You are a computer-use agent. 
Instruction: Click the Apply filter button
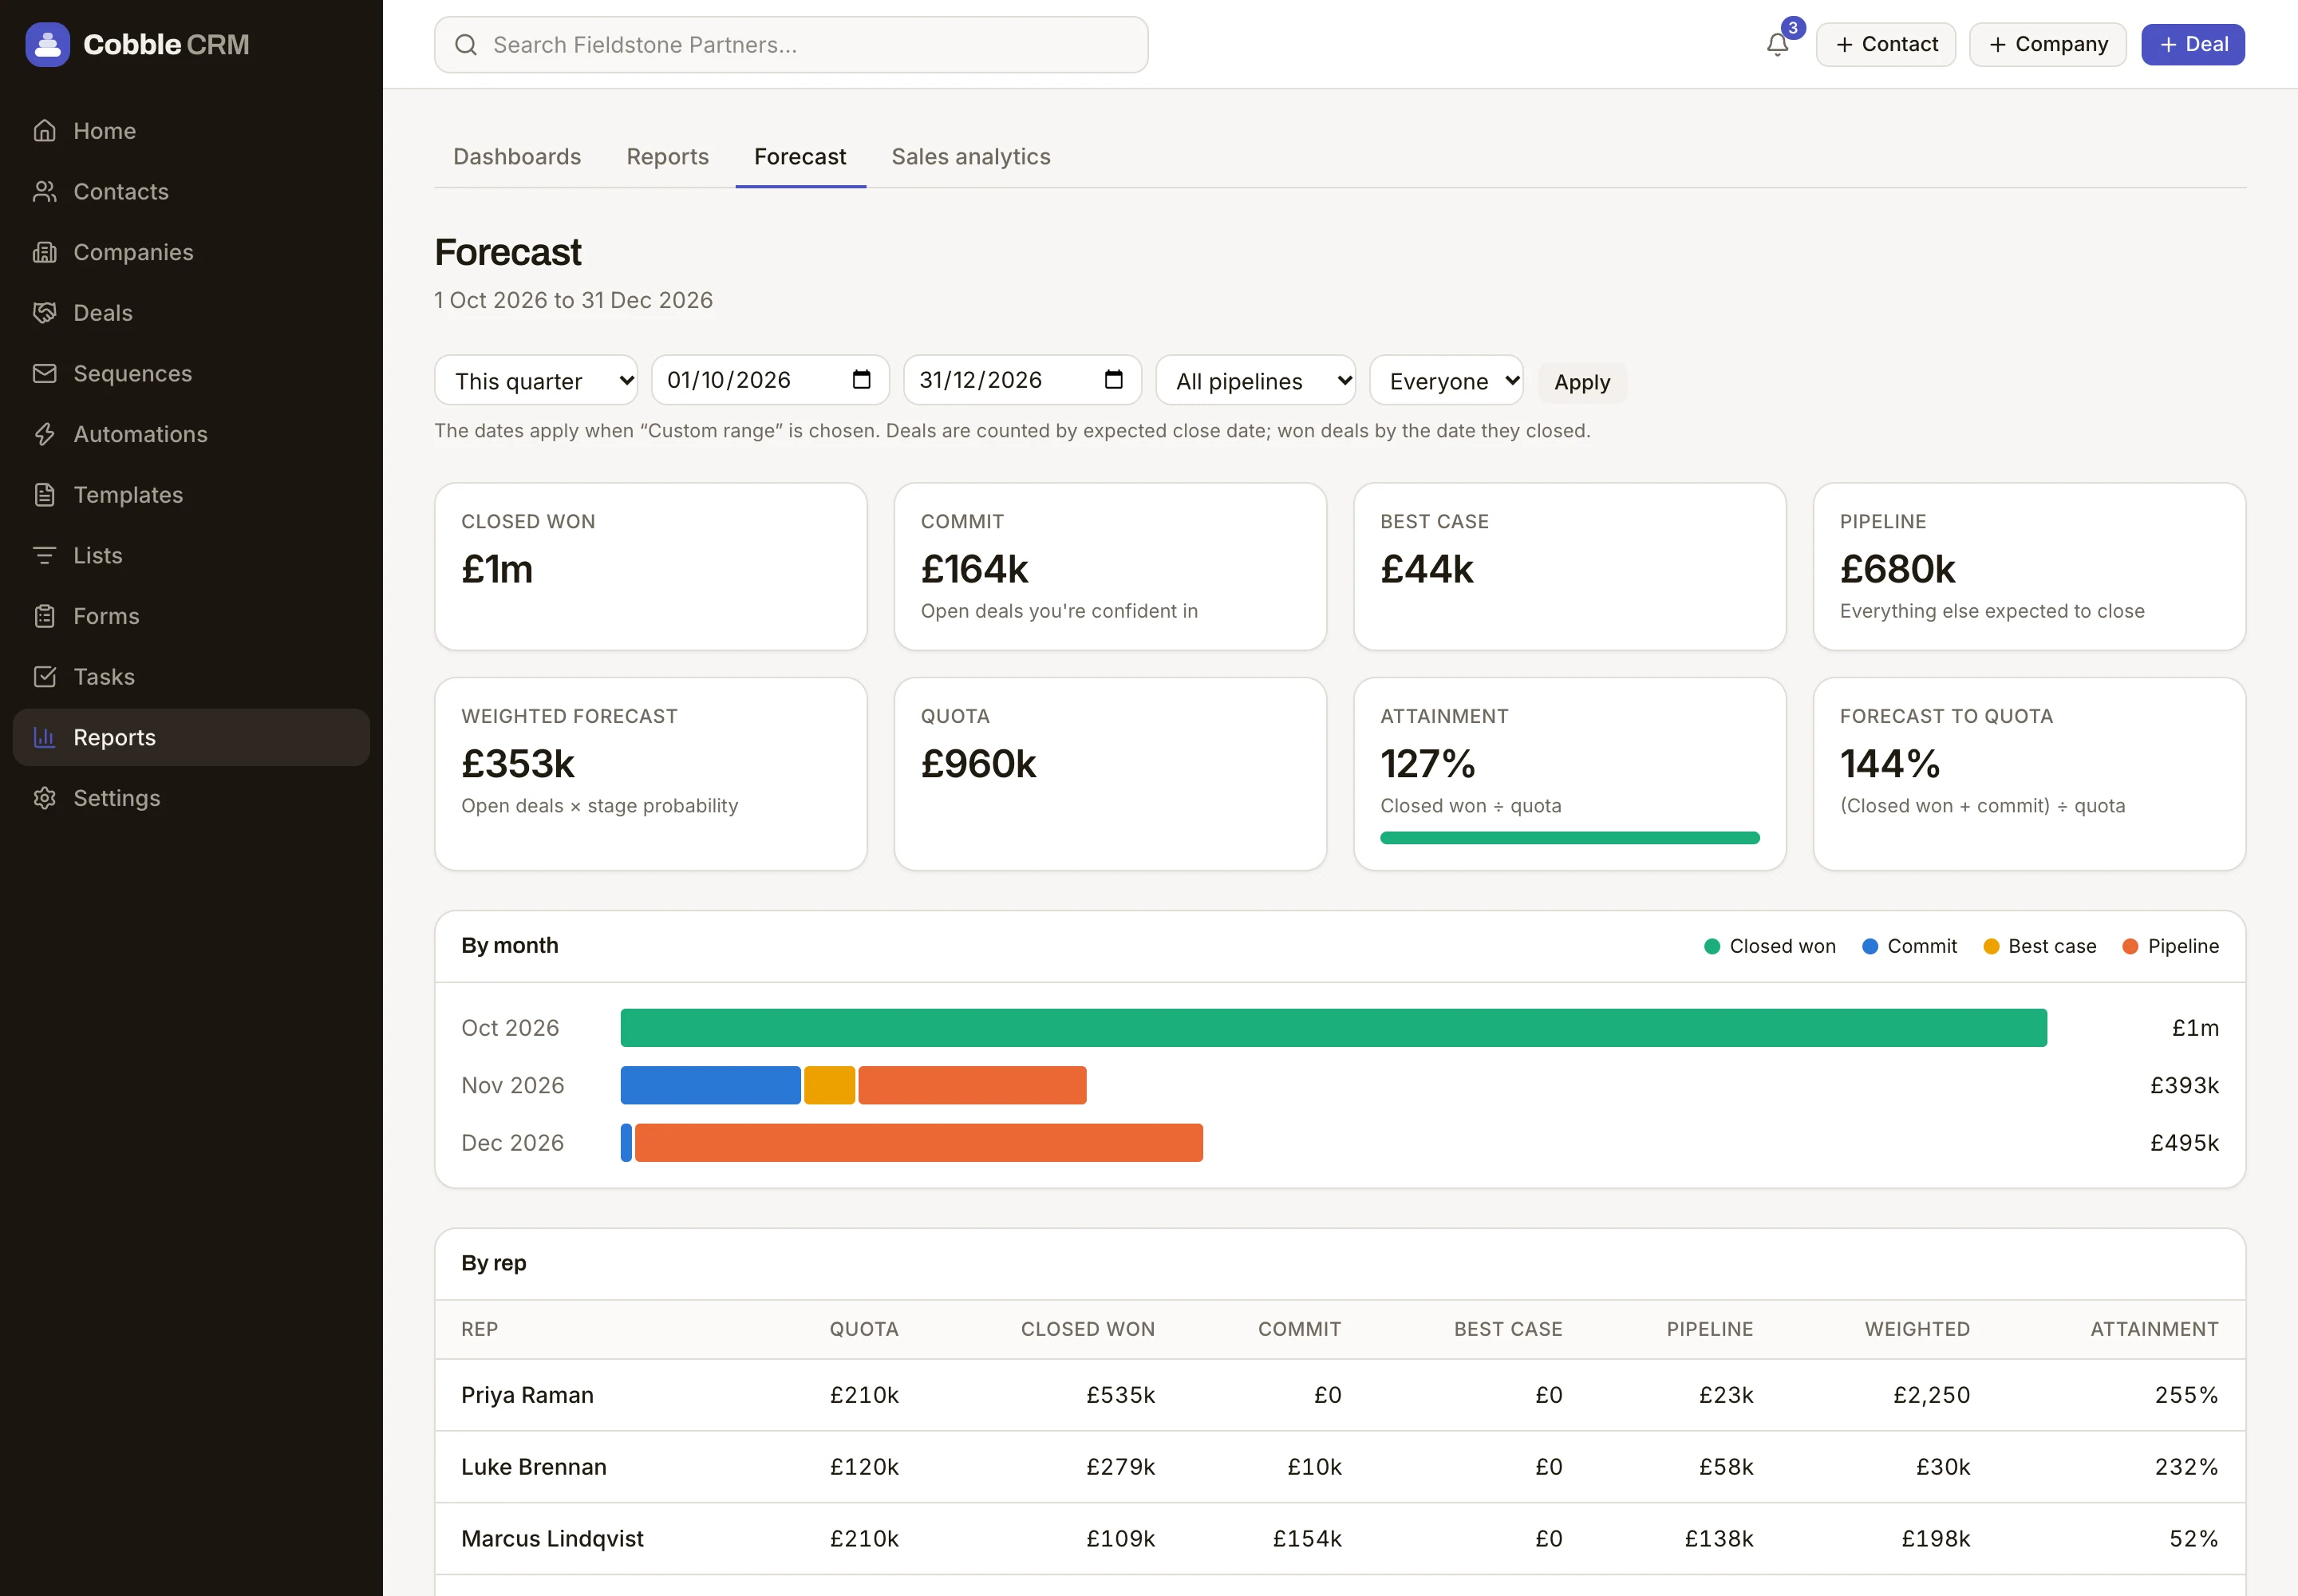tap(1582, 382)
